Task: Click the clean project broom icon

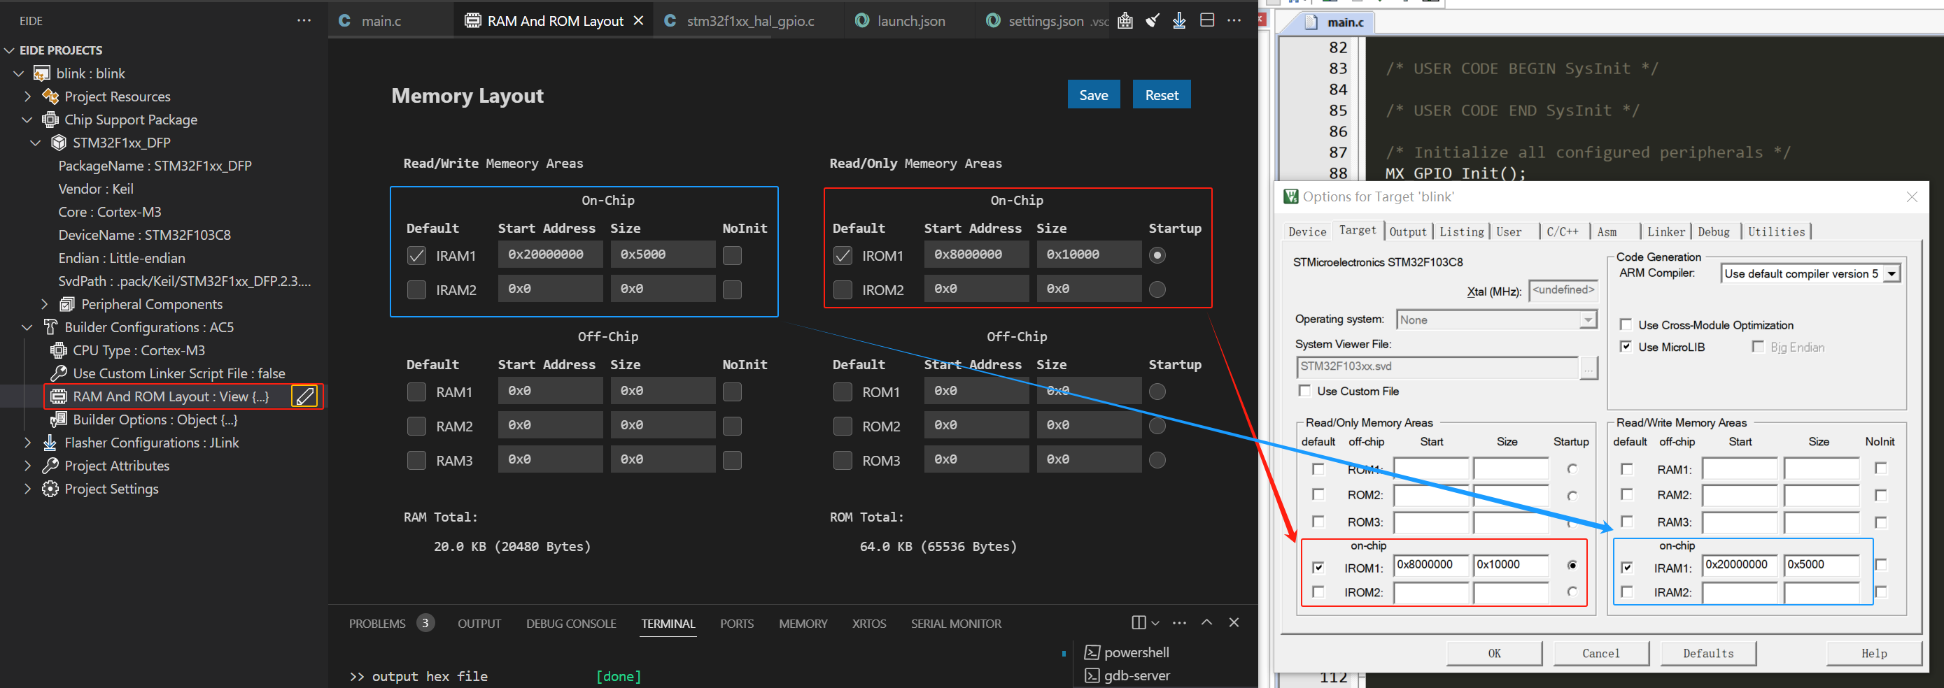Action: pyautogui.click(x=1153, y=20)
